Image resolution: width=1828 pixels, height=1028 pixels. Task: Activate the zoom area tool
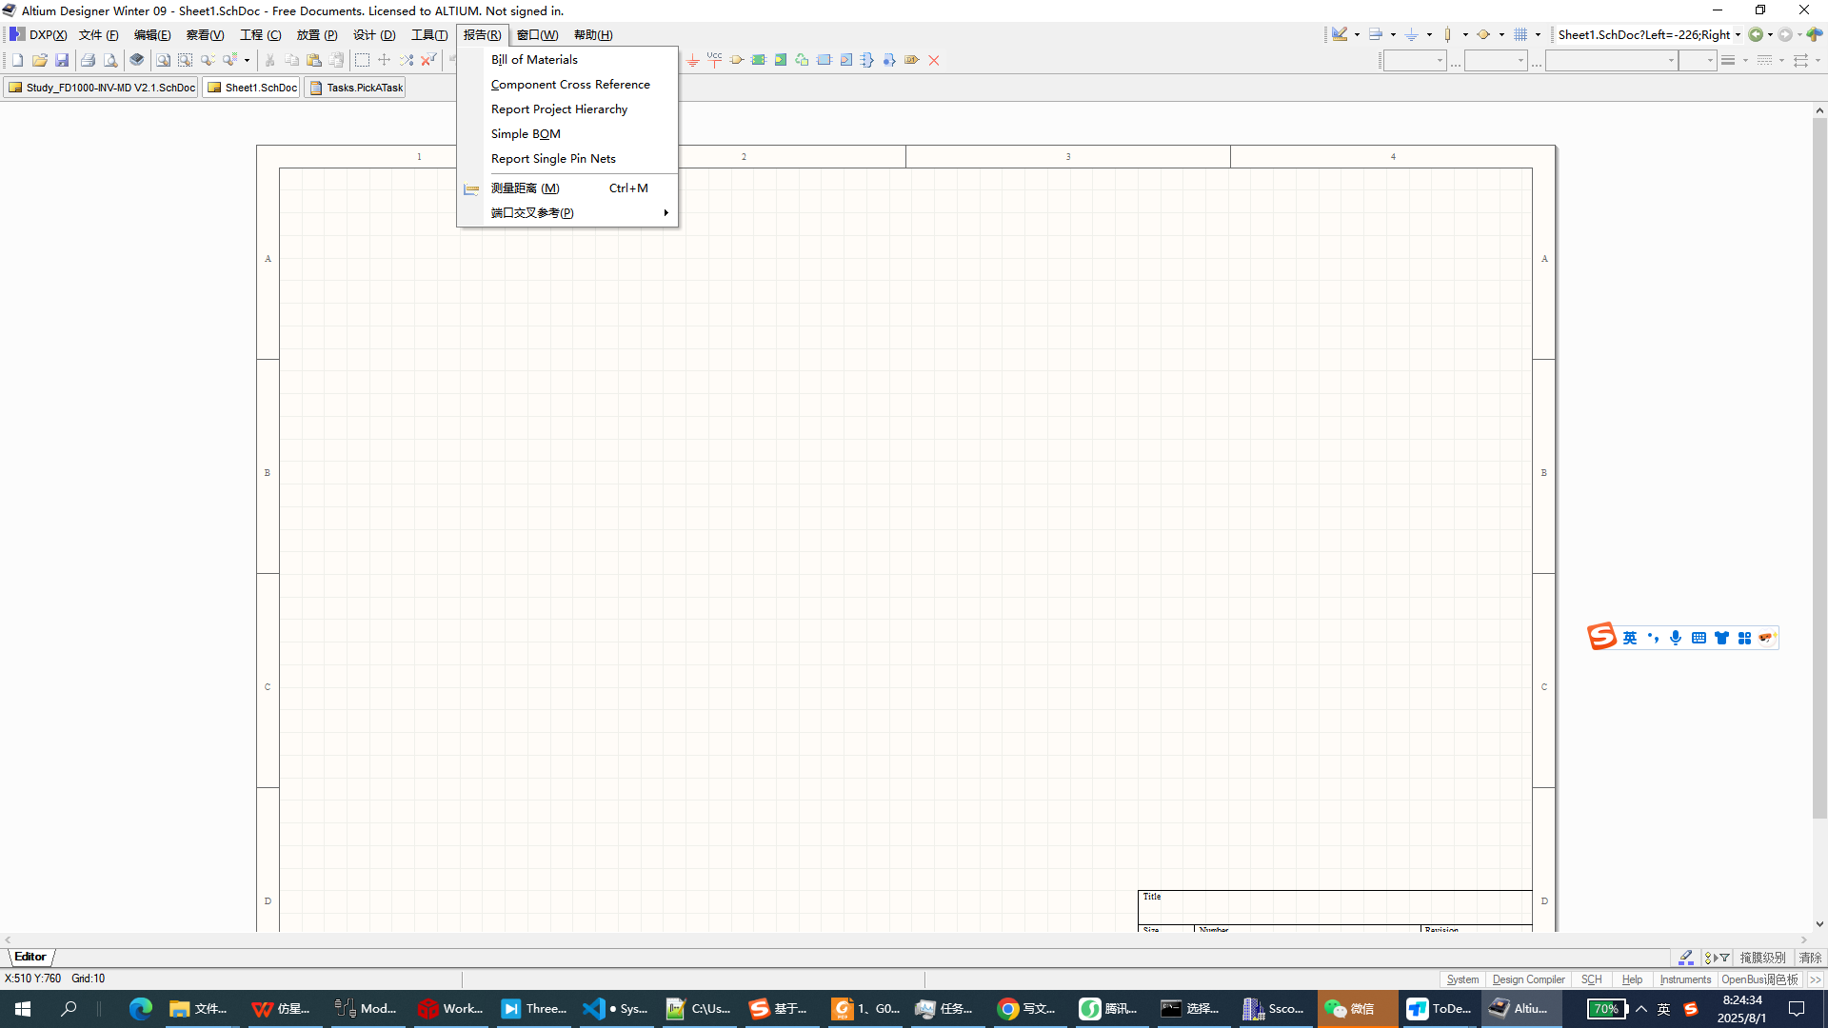185,60
